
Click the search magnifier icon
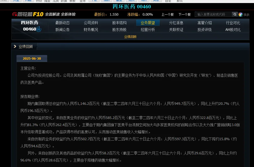click(x=235, y=14)
